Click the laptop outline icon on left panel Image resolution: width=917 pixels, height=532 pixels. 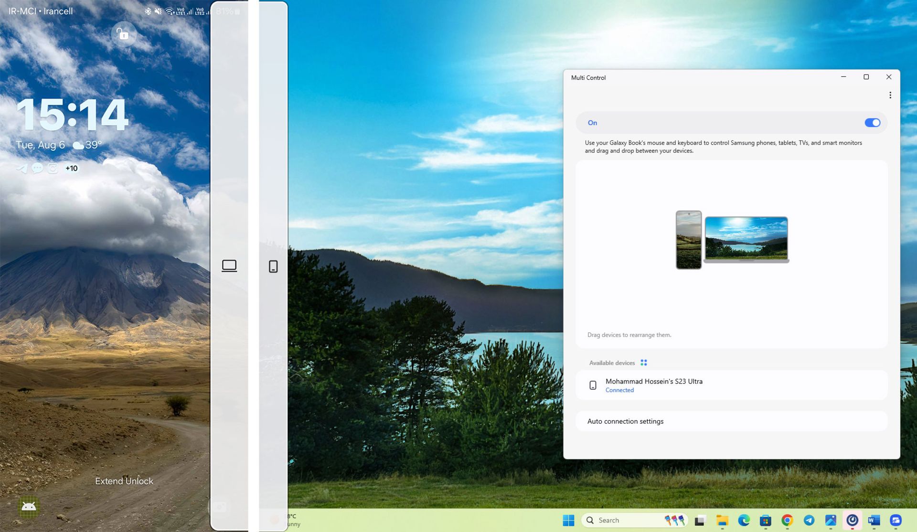pyautogui.click(x=229, y=266)
